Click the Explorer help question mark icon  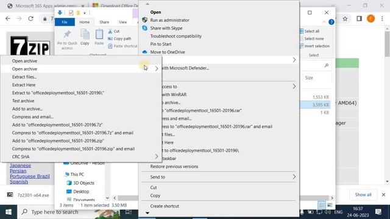331,22
